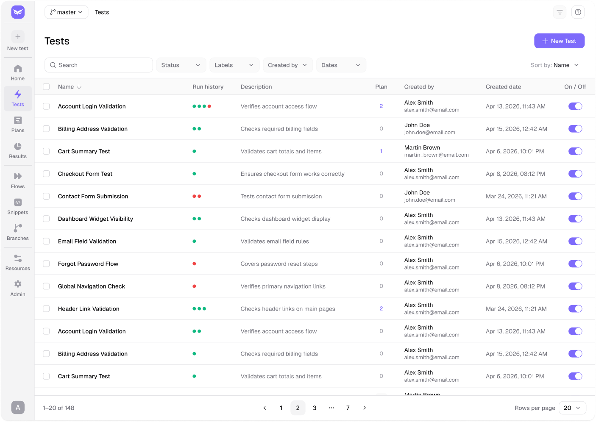596x422 pixels.
Task: Click run history dots for Contact Form Submission
Action: coord(197,196)
